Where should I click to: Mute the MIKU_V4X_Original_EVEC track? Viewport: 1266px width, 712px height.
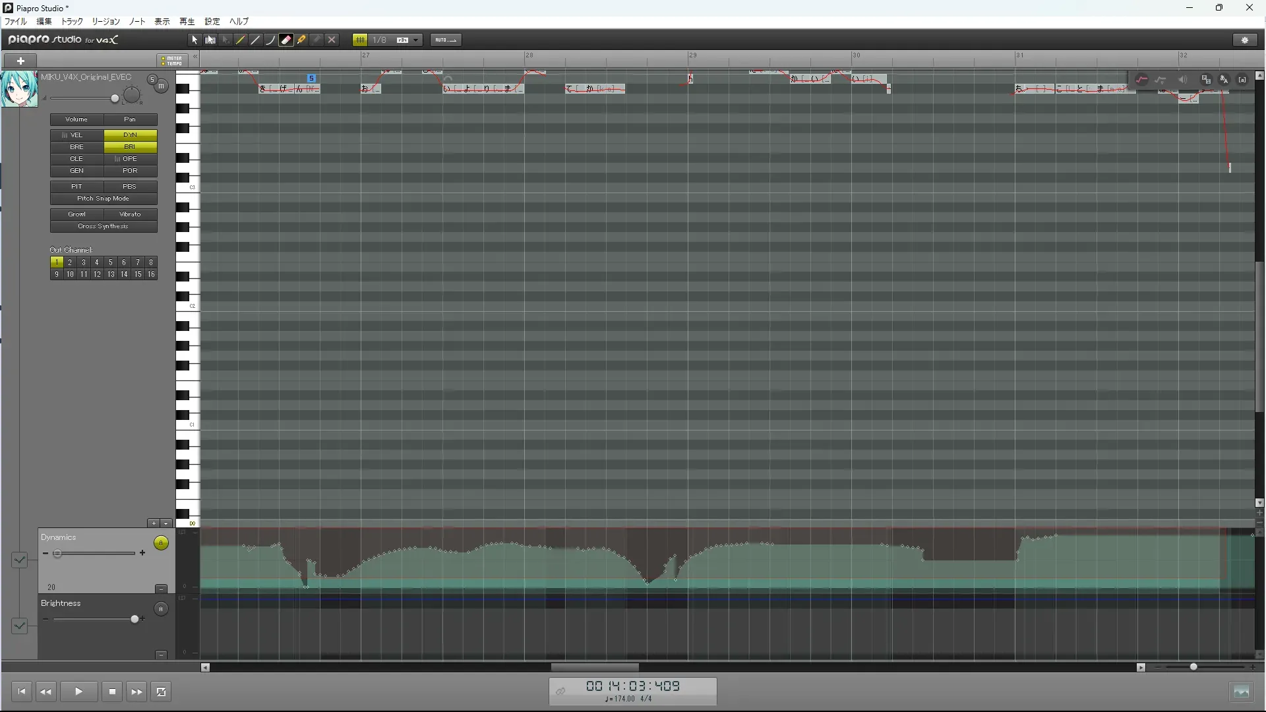point(161,86)
